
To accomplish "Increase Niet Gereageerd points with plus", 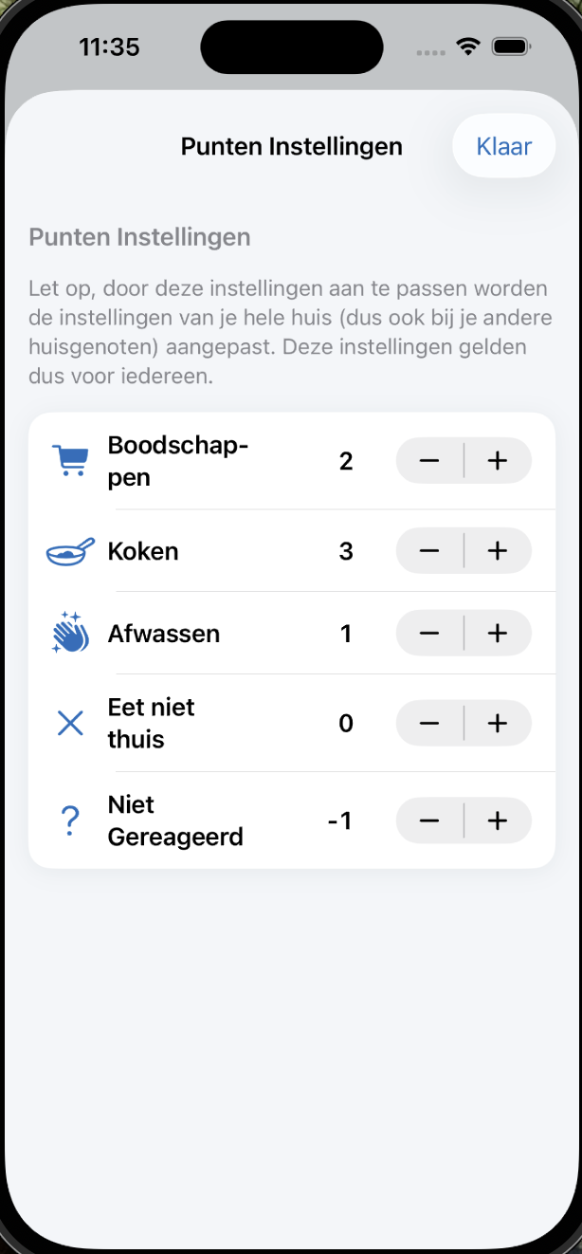I will pyautogui.click(x=498, y=821).
